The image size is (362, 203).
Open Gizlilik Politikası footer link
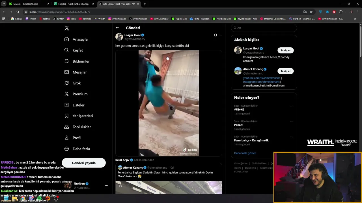pos(259,163)
